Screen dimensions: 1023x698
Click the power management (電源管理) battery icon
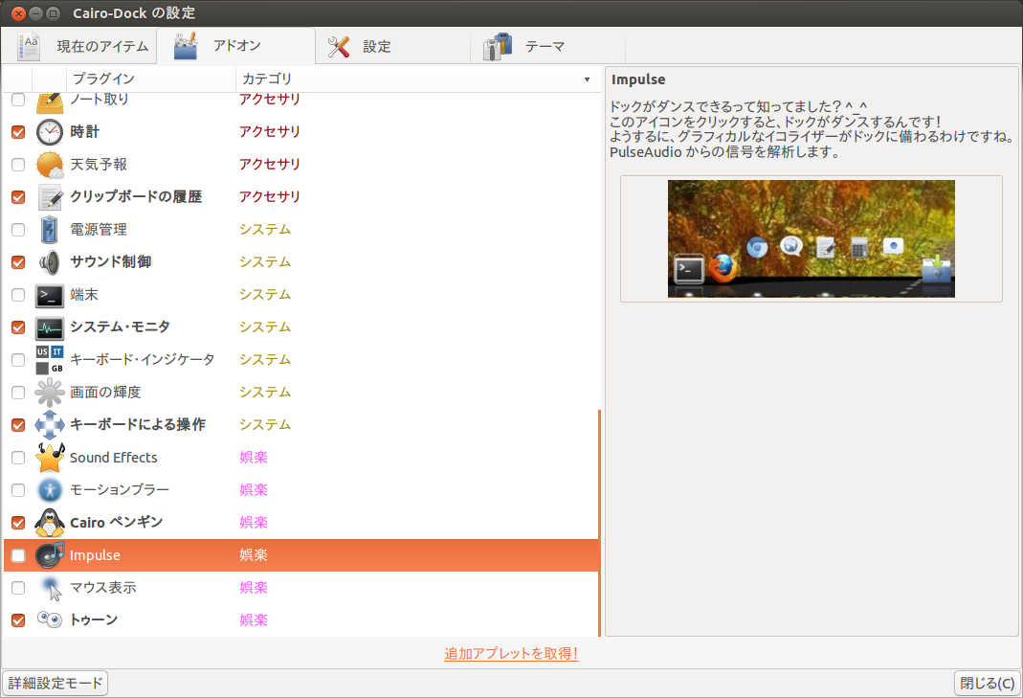click(50, 230)
